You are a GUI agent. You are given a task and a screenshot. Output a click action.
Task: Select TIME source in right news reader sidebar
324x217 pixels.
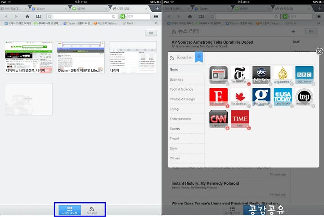pos(296,42)
